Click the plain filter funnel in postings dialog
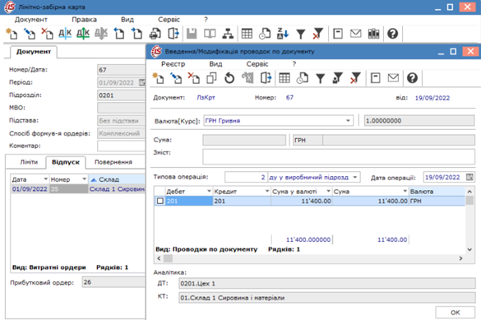The height and width of the screenshot is (320, 481). pyautogui.click(x=321, y=78)
